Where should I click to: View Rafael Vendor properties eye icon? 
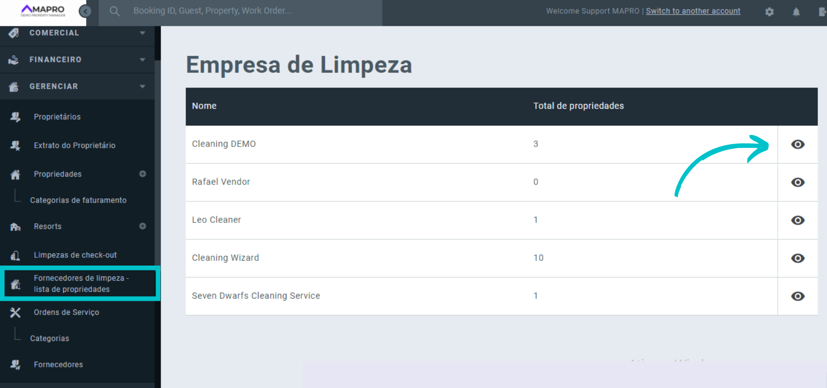click(x=797, y=182)
